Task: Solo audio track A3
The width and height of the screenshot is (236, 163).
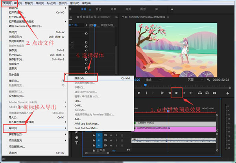Action: coord(116,145)
